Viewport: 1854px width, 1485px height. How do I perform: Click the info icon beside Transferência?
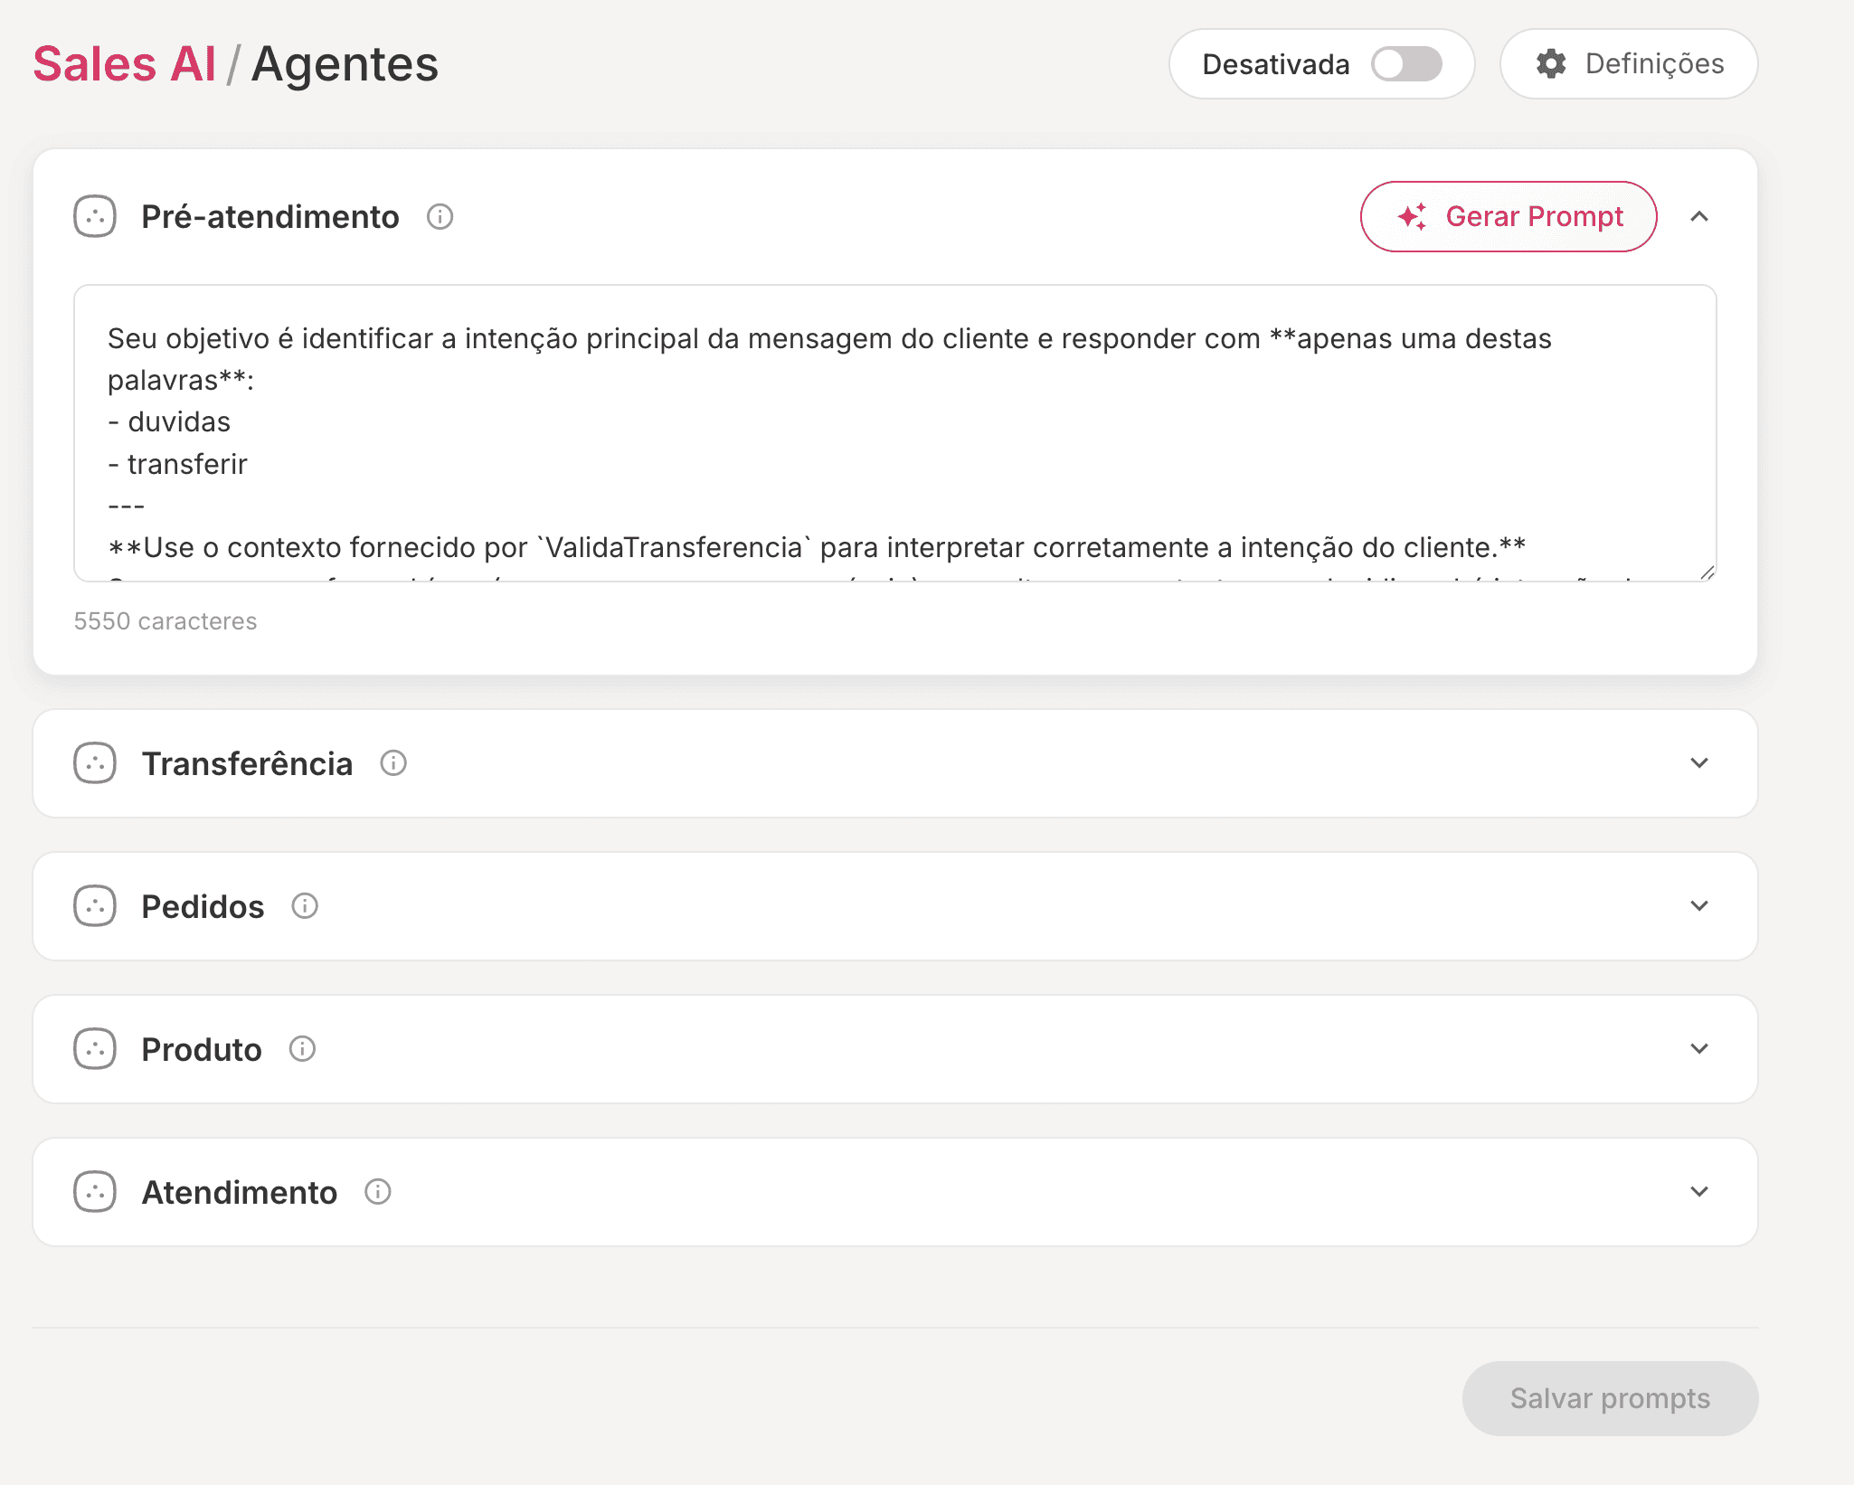(x=393, y=763)
